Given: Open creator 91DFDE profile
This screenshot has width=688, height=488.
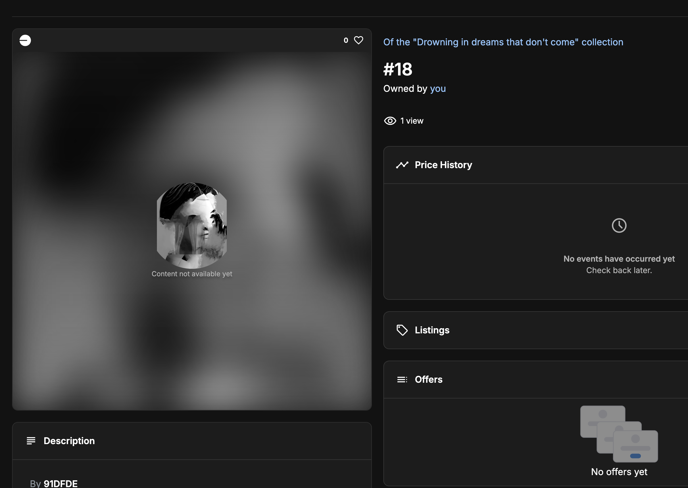Looking at the screenshot, I should pos(60,483).
